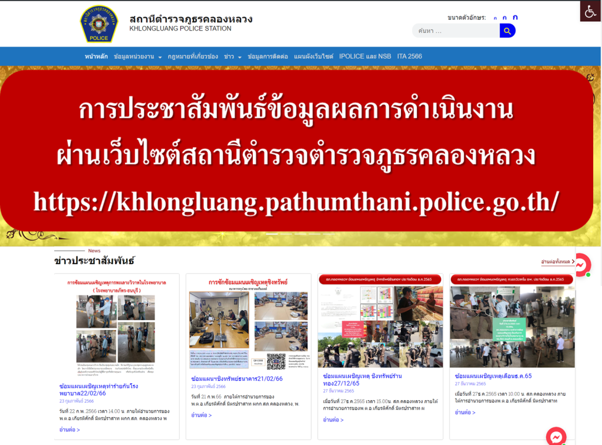Open the ITA 2566 menu item
This screenshot has width=602, height=445.
pyautogui.click(x=409, y=57)
